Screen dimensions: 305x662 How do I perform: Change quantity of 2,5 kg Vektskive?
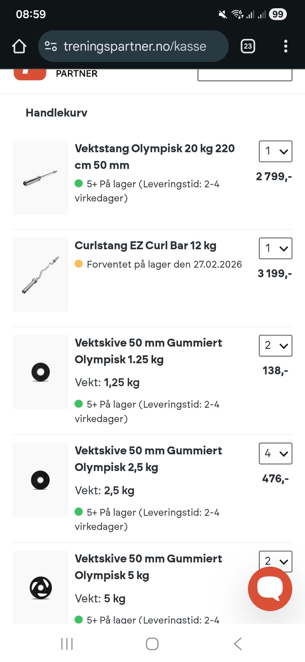tap(275, 454)
